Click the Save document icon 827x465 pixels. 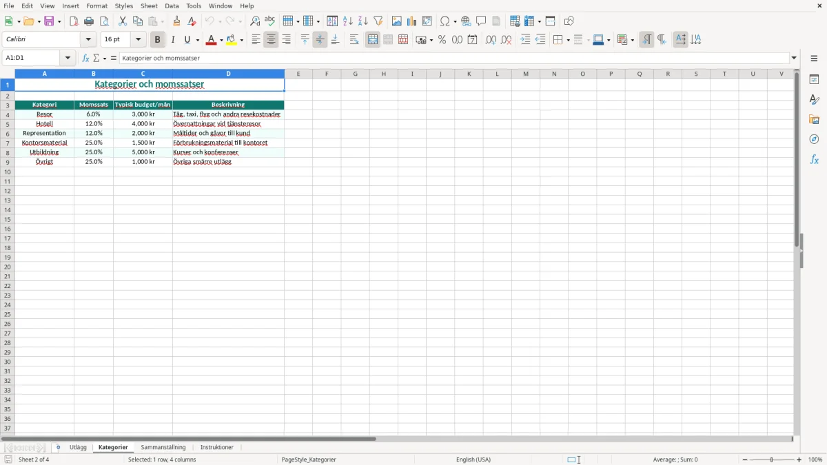coord(49,21)
